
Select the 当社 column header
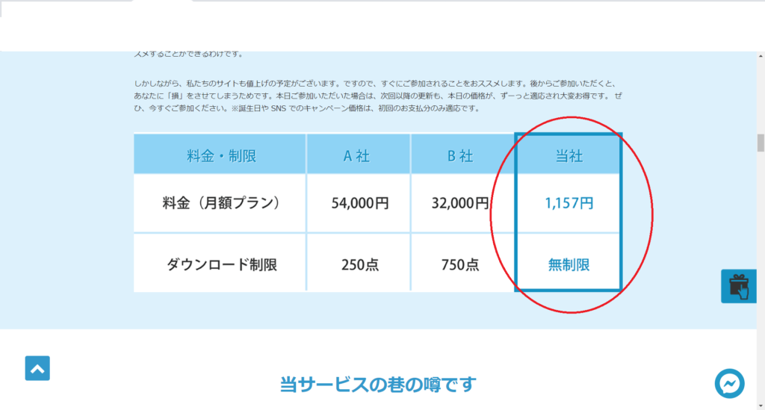[569, 155]
